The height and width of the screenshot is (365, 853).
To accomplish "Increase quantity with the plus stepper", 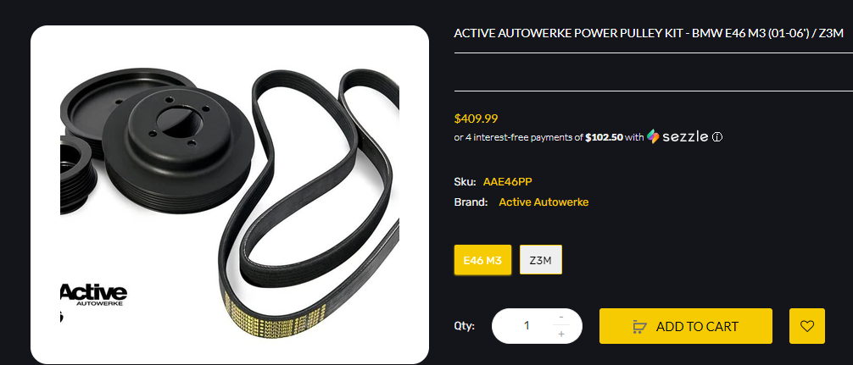I will [560, 334].
